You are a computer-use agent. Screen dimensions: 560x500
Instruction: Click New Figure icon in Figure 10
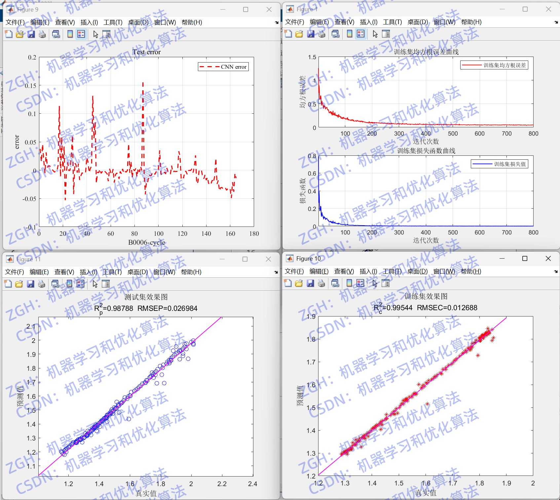288,283
